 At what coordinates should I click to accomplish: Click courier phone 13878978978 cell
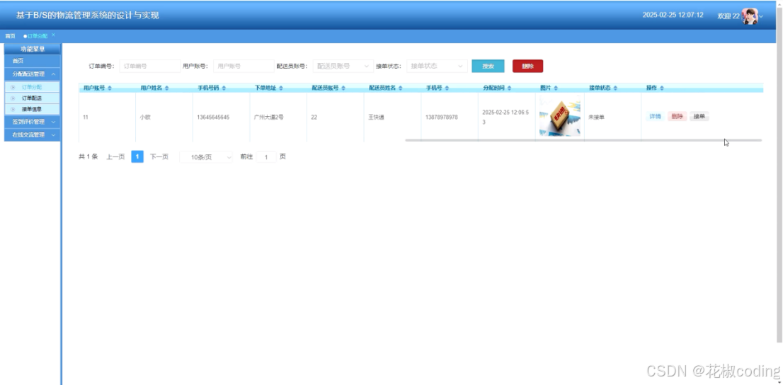pyautogui.click(x=442, y=117)
